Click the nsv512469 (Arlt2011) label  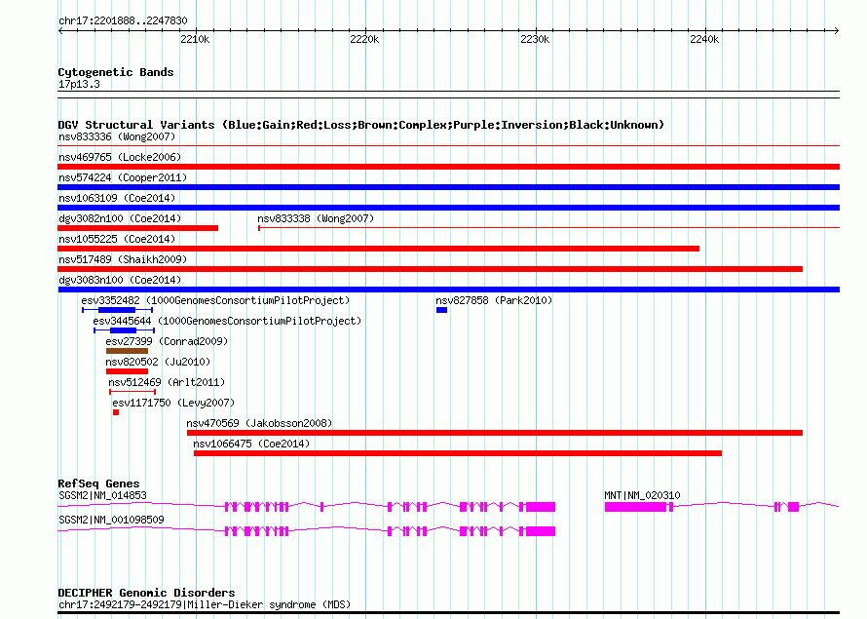click(x=167, y=382)
